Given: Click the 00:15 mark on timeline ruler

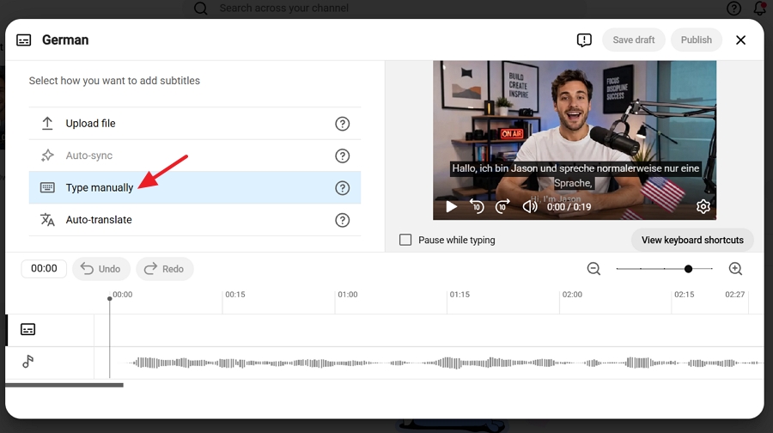Looking at the screenshot, I should pos(235,295).
